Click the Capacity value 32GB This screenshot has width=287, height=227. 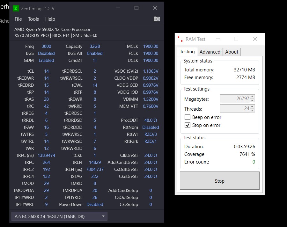(x=95, y=46)
